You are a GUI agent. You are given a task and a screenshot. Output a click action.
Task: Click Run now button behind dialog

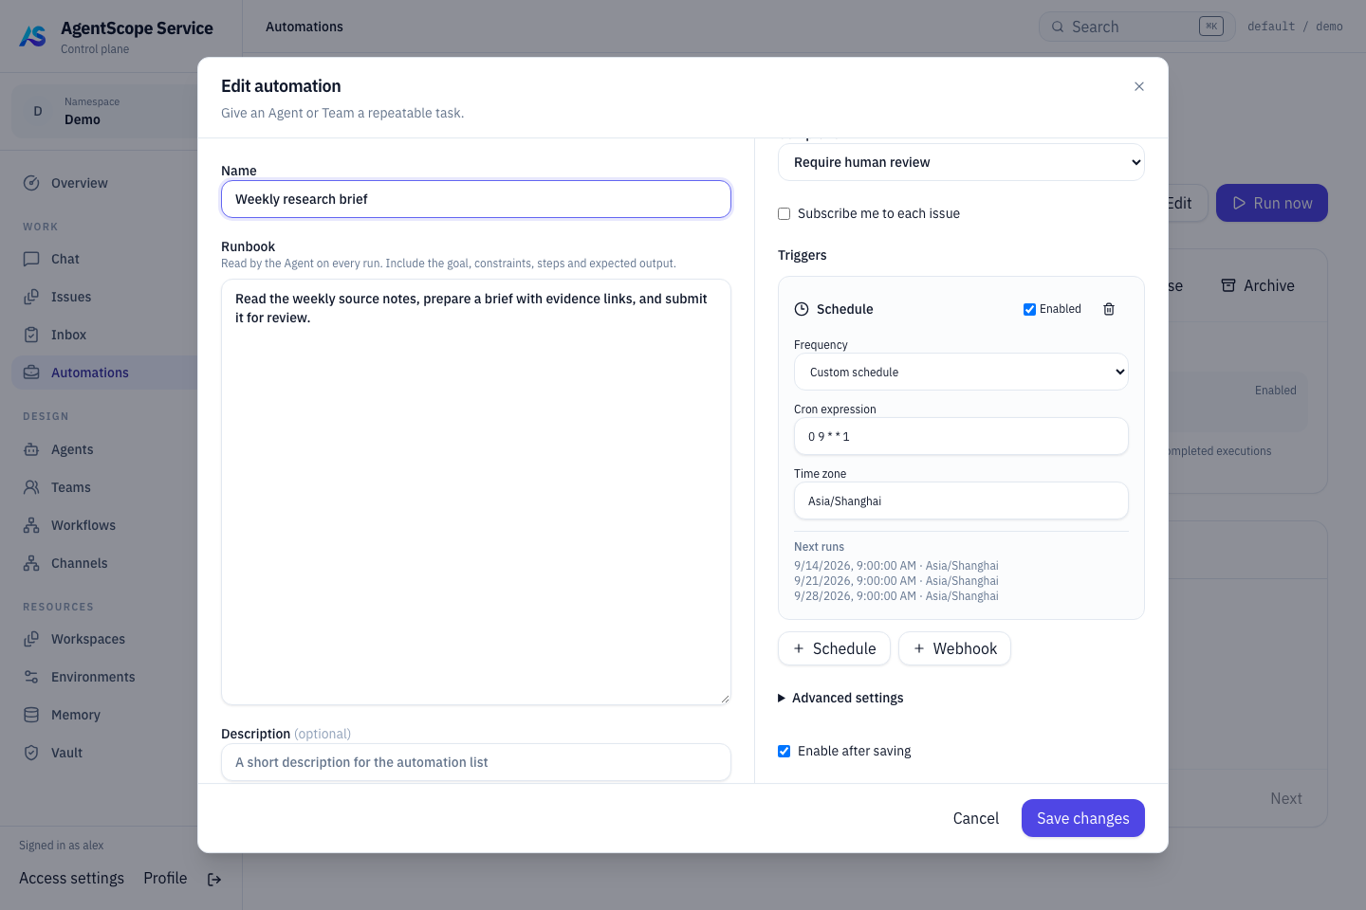click(1272, 203)
